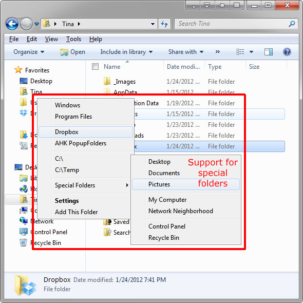Open the address bar history dropdown
Viewport: 303px width, 303px height.
pos(153,24)
